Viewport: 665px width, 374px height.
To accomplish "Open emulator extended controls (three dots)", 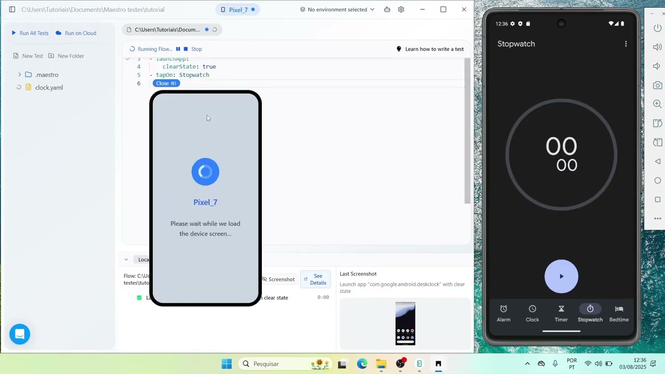I will (x=658, y=219).
